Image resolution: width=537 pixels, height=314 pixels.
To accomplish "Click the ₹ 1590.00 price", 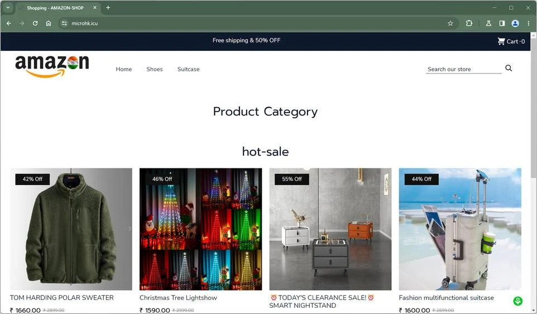I will 155,310.
